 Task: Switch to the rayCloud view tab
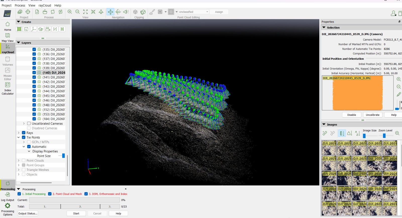point(8,49)
